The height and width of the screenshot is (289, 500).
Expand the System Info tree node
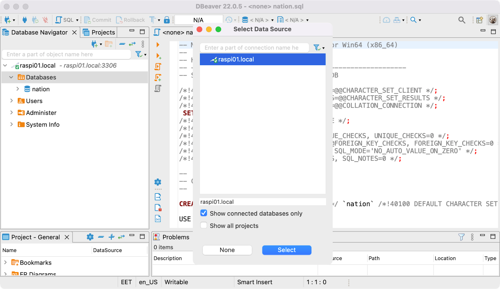12,124
